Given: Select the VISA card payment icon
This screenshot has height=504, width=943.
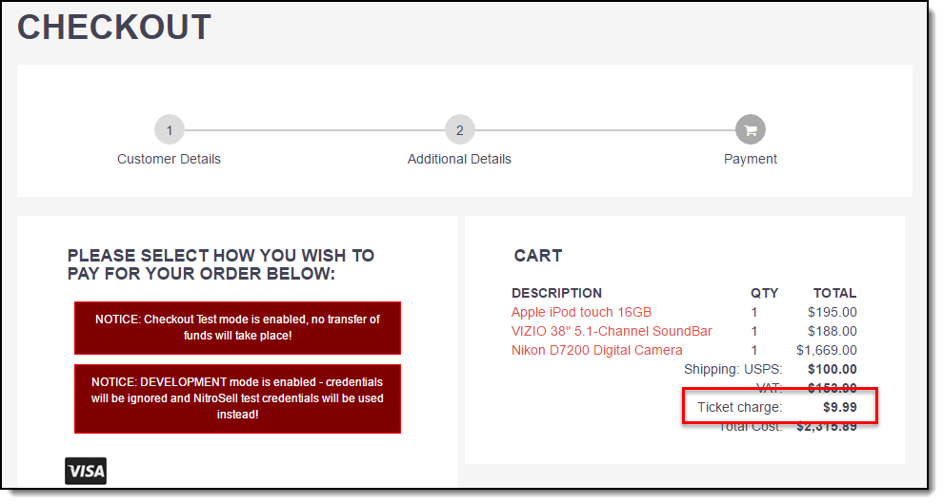Looking at the screenshot, I should tap(86, 471).
